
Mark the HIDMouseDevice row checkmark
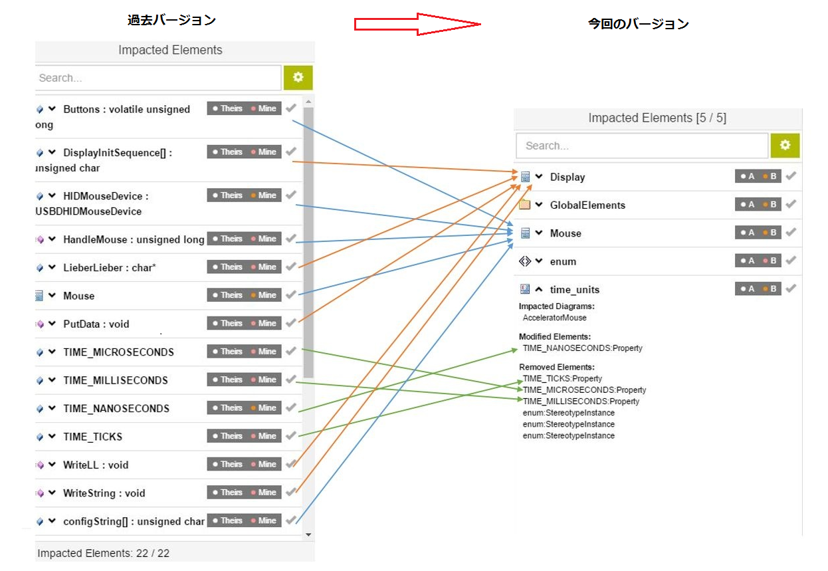coord(290,195)
